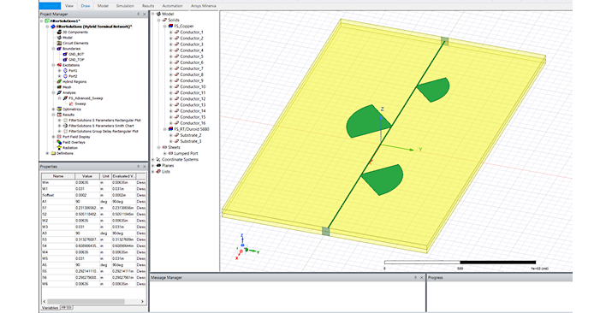Select the Simulation ribbon tab
The width and height of the screenshot is (612, 313).
click(125, 6)
